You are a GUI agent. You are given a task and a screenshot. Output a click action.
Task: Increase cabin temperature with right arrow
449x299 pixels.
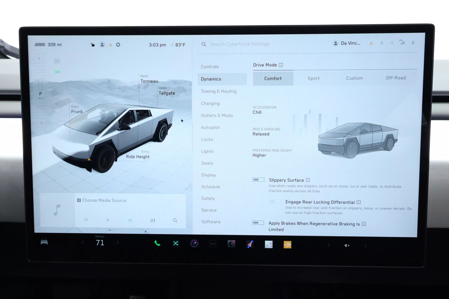118,243
